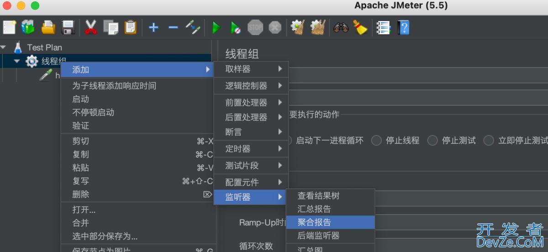This screenshot has width=548, height=252.
Task: Open the 添加 context menu entry
Action: tap(137, 69)
